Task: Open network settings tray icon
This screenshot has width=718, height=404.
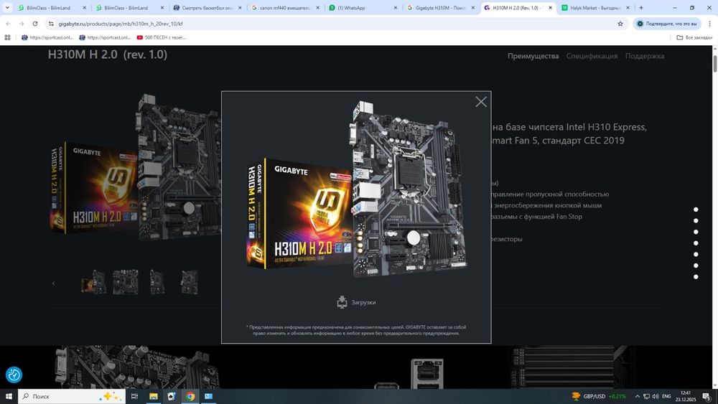Action: [646, 396]
